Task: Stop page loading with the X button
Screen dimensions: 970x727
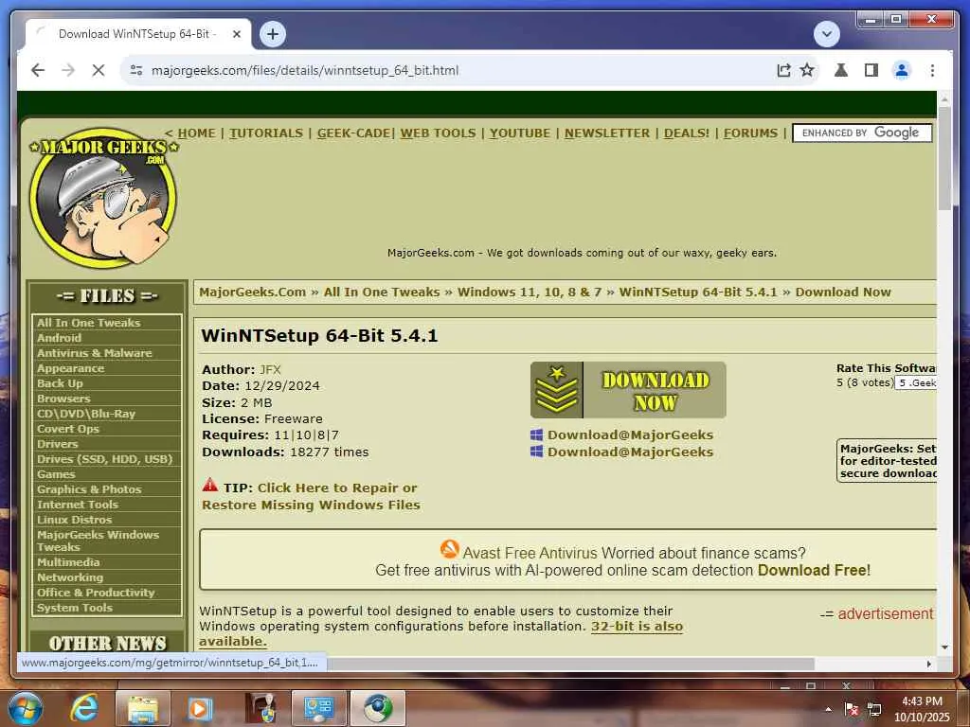Action: click(x=98, y=70)
